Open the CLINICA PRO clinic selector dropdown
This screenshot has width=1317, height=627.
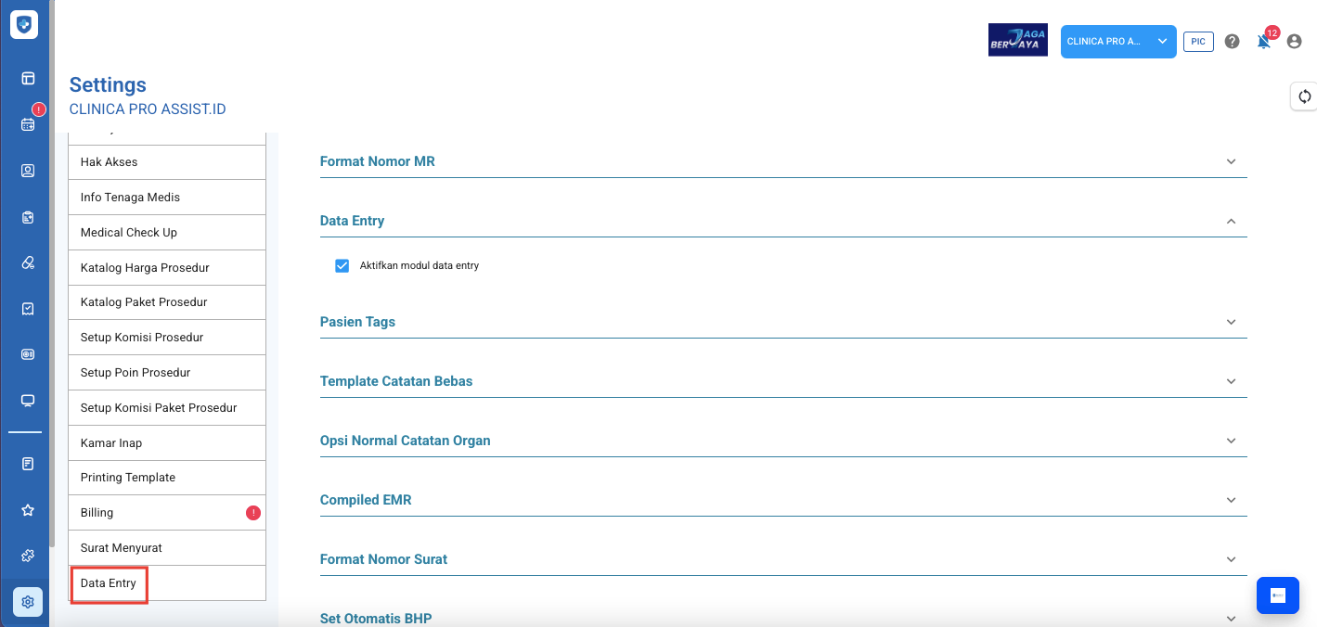[x=1117, y=42]
